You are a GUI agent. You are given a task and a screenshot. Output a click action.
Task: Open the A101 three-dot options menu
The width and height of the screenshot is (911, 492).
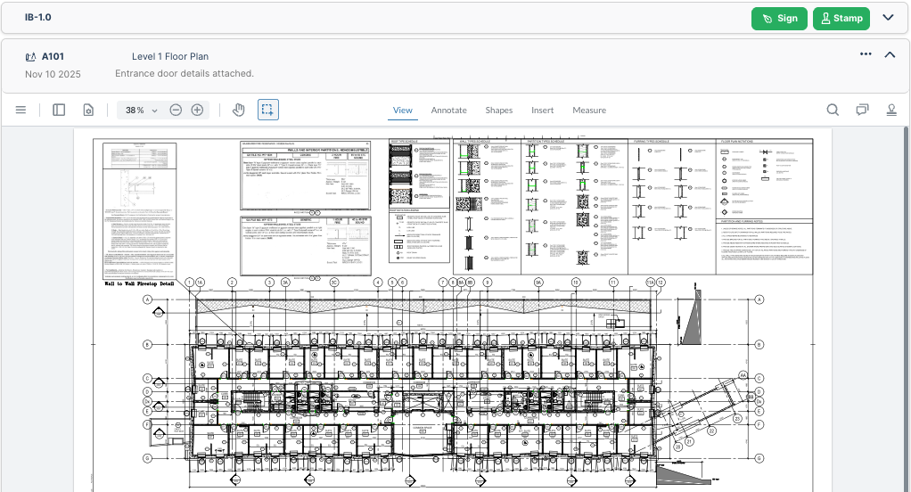pos(866,54)
